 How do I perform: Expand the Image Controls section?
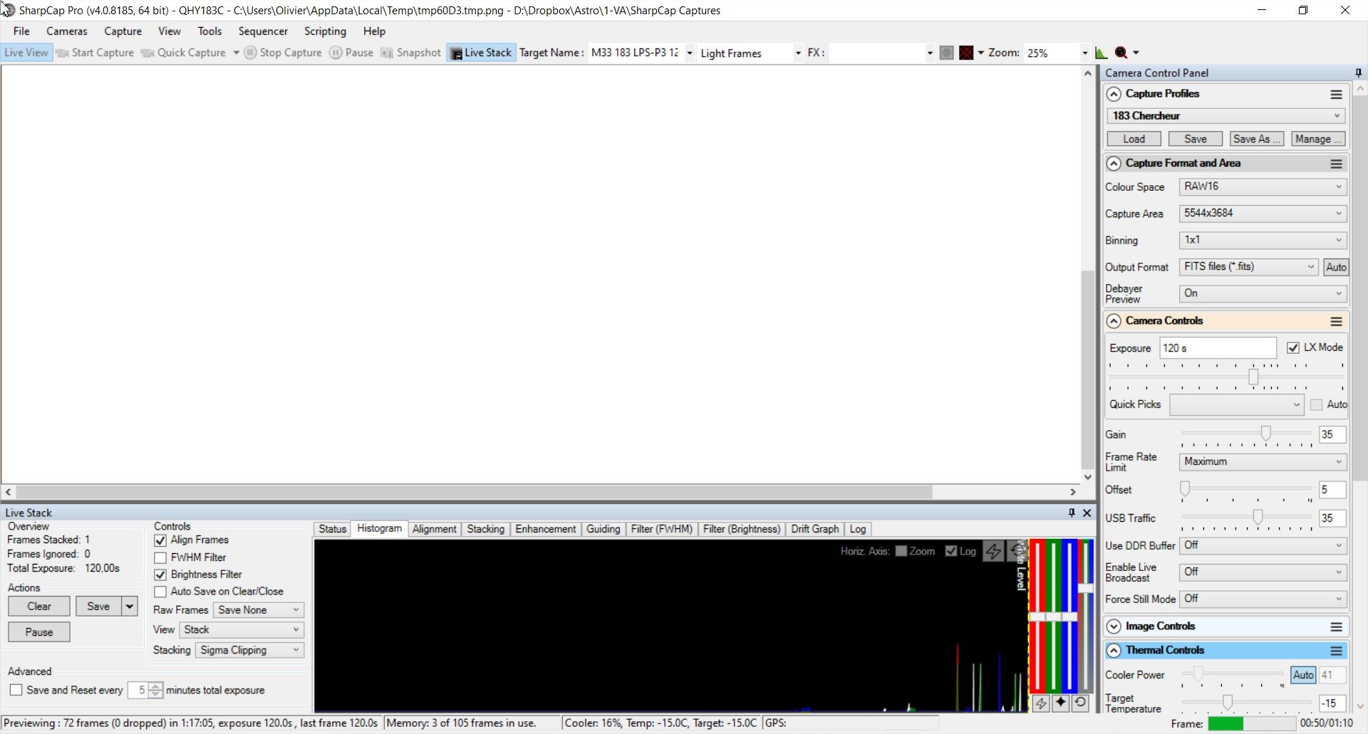tap(1114, 626)
